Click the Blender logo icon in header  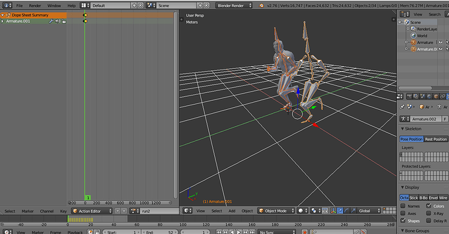click(x=261, y=5)
